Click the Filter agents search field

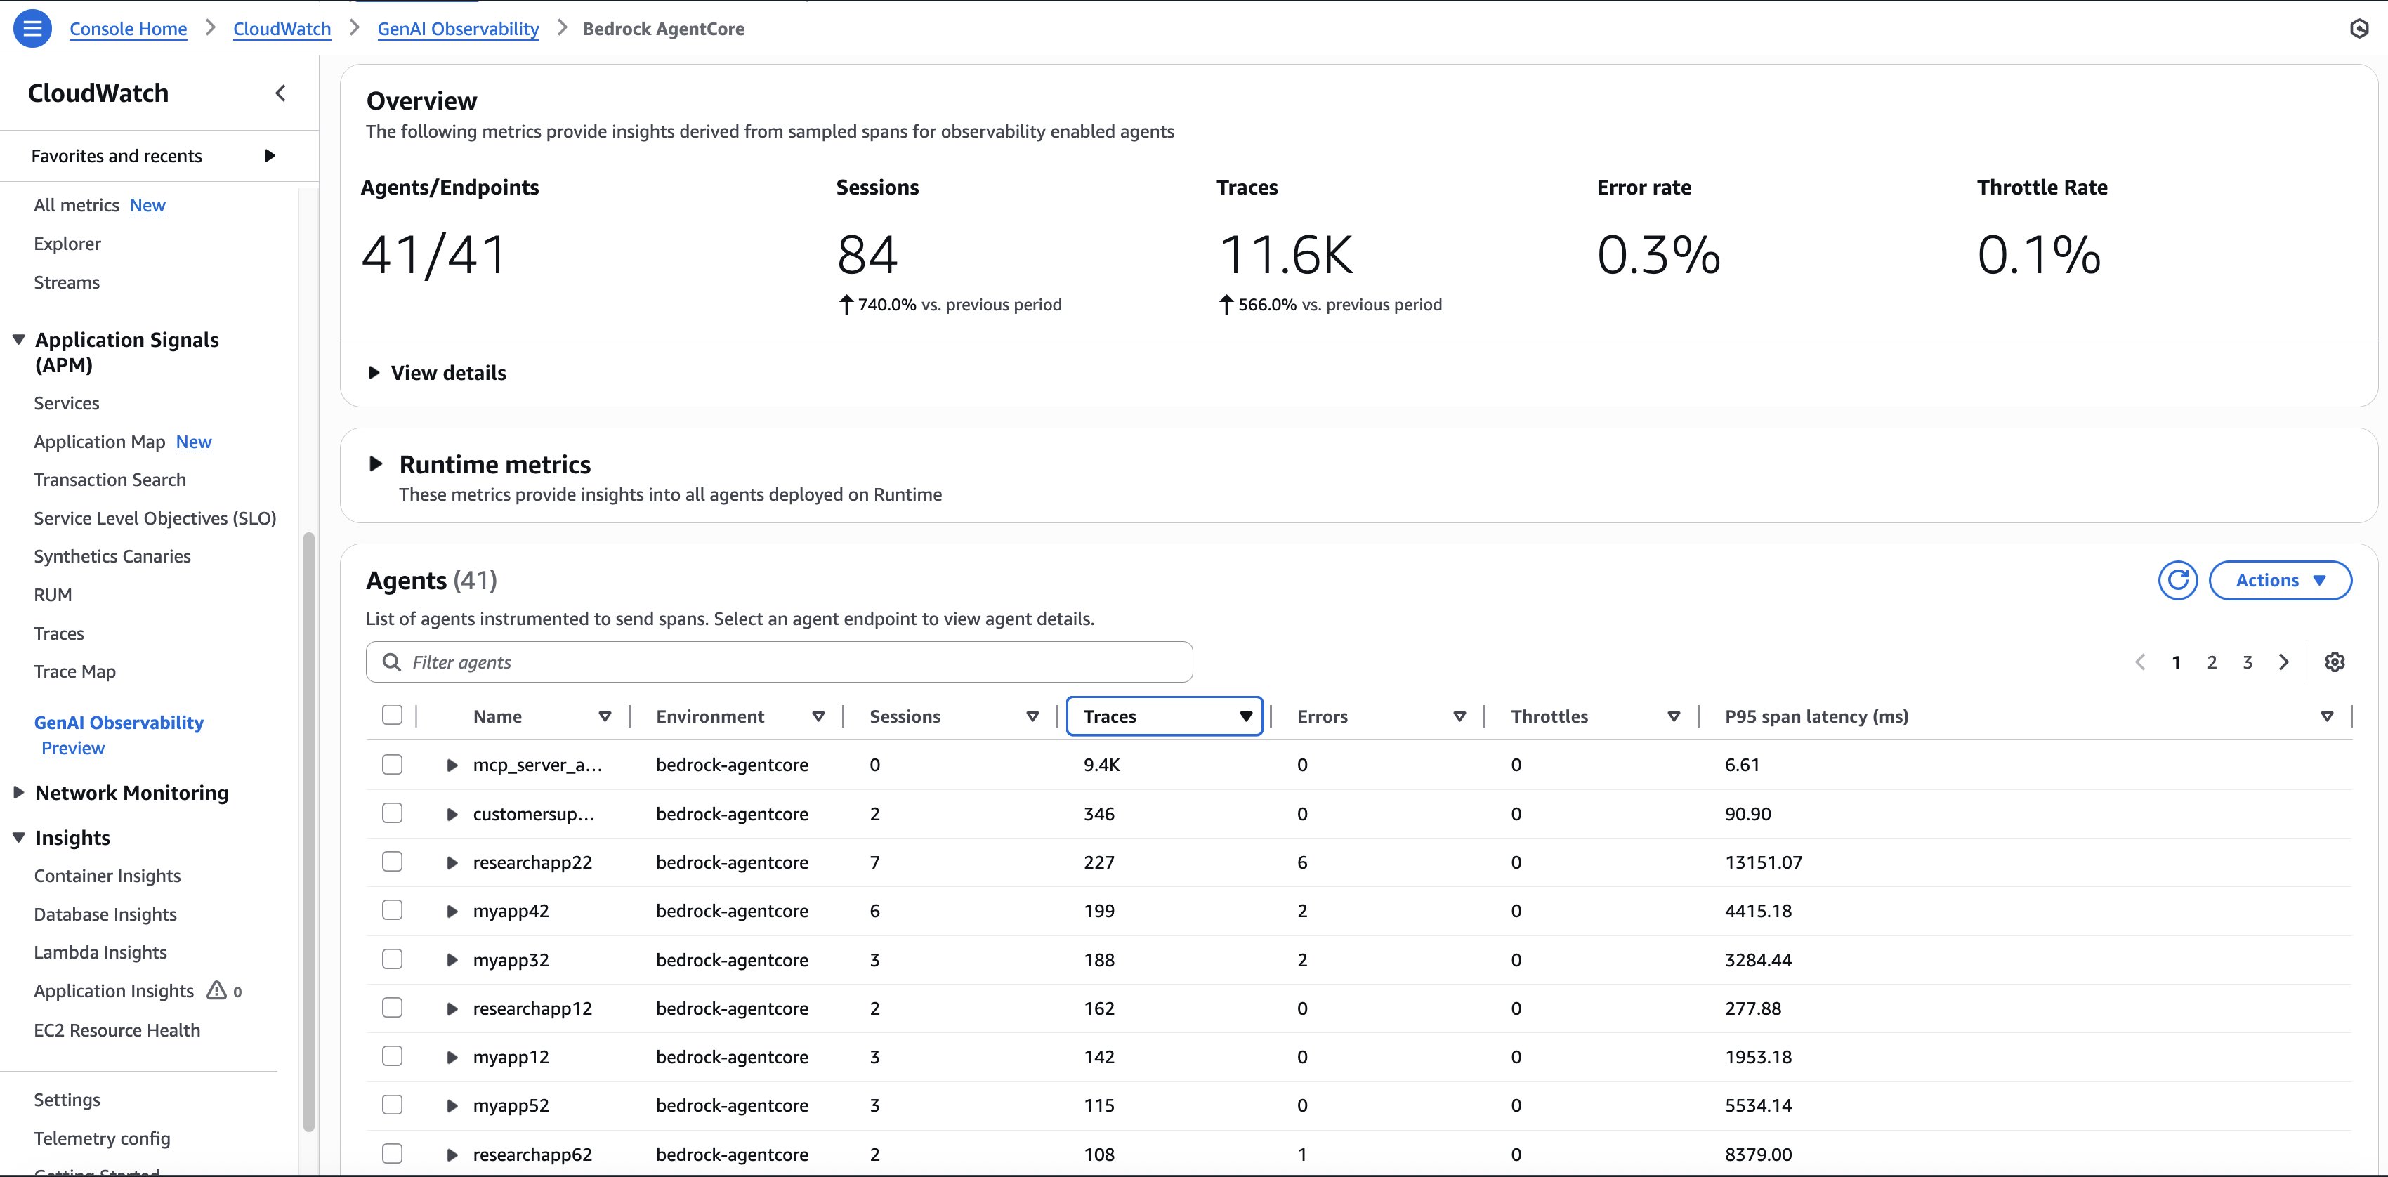[779, 662]
